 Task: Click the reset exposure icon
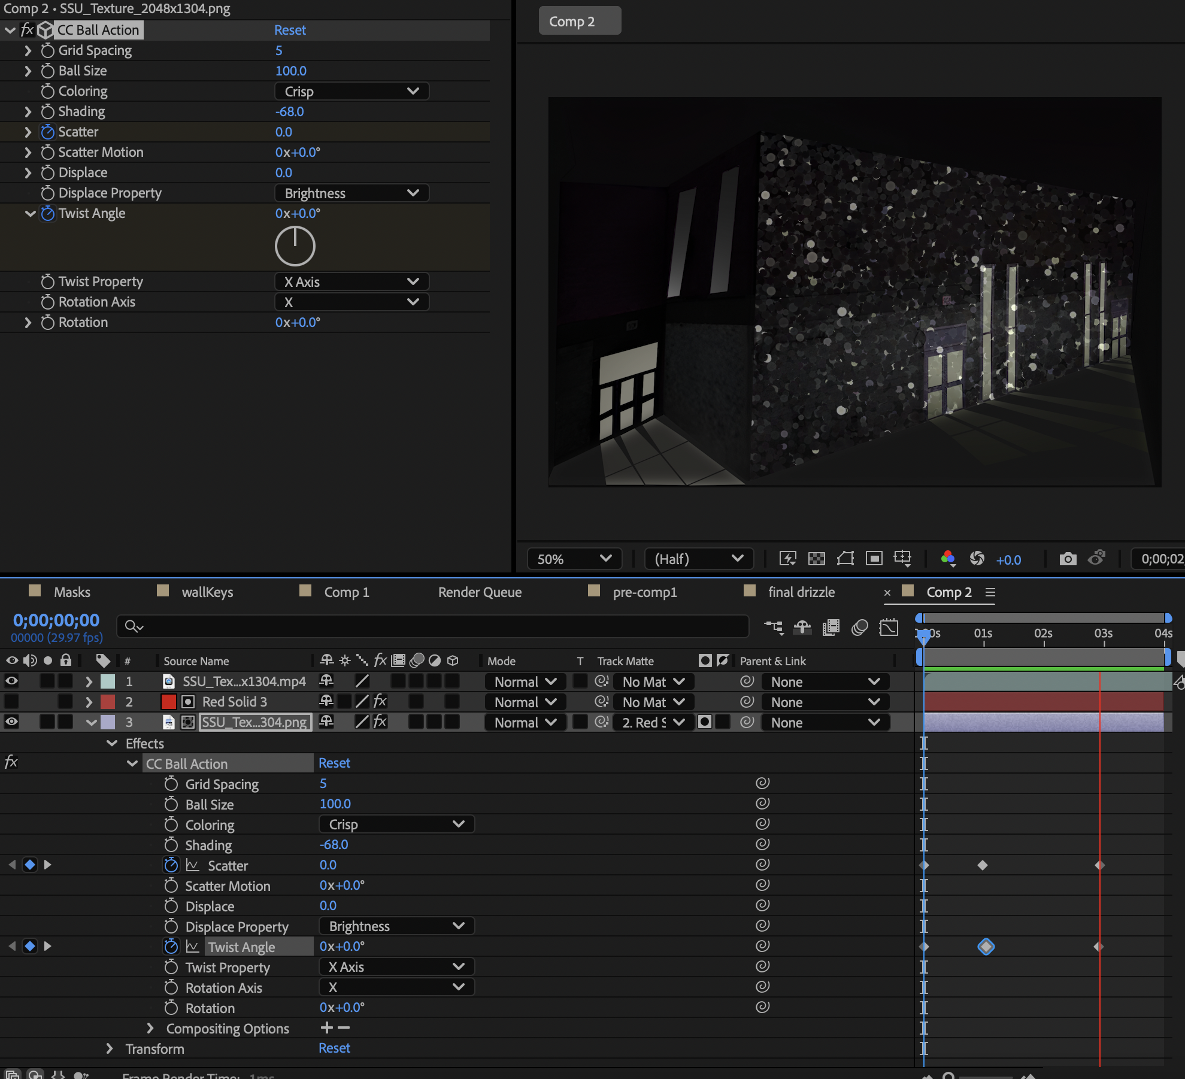click(x=977, y=559)
